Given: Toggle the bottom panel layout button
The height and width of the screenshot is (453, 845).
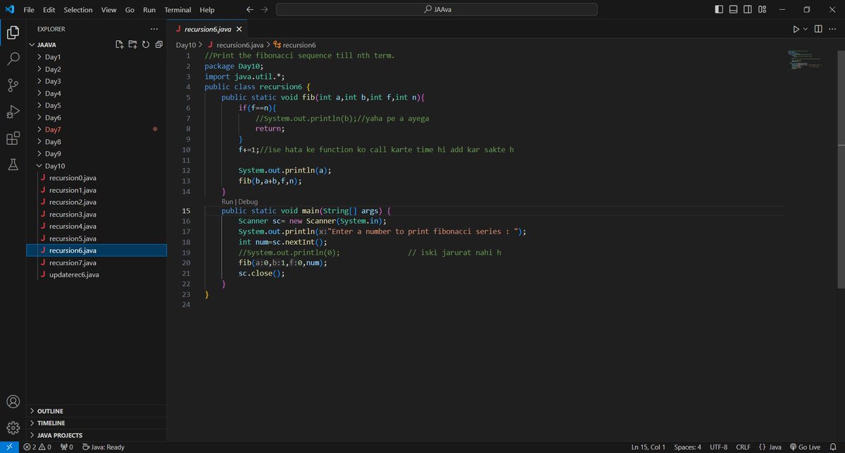Looking at the screenshot, I should click(x=733, y=10).
